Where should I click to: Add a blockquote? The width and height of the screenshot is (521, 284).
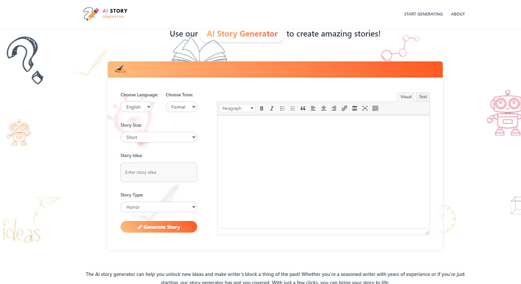point(303,109)
